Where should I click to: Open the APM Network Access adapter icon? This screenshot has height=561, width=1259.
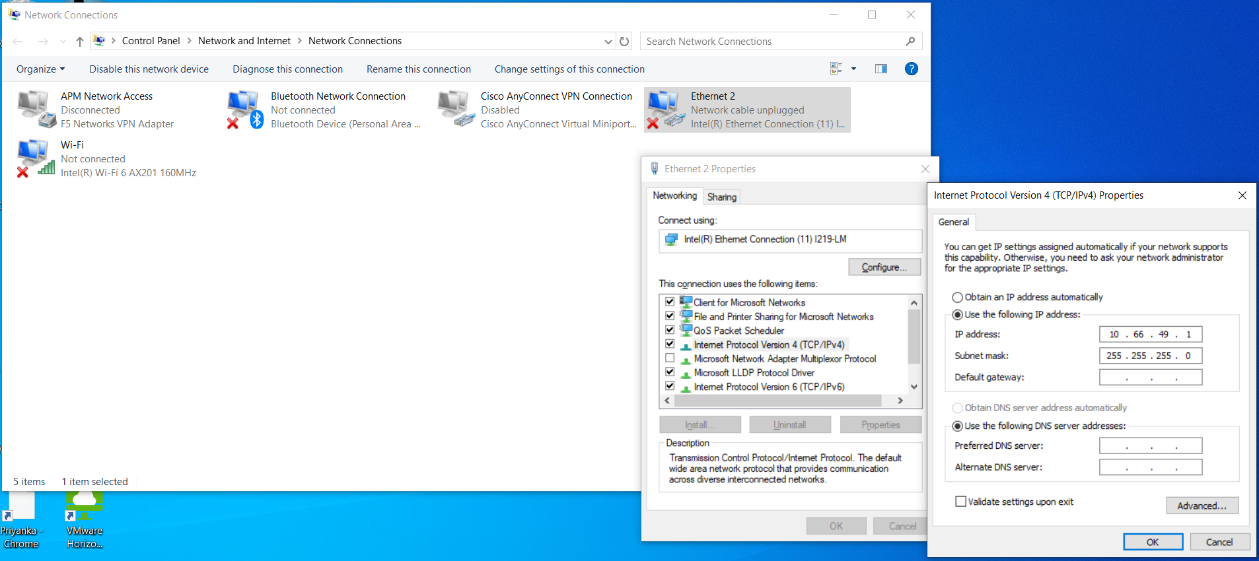(37, 110)
